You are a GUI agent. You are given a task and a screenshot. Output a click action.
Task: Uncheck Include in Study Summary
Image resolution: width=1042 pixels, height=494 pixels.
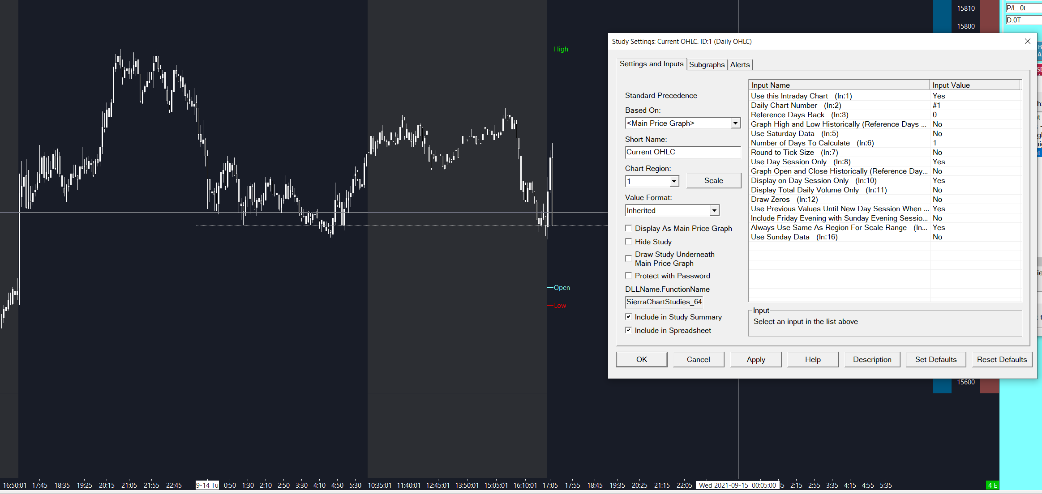pos(629,317)
